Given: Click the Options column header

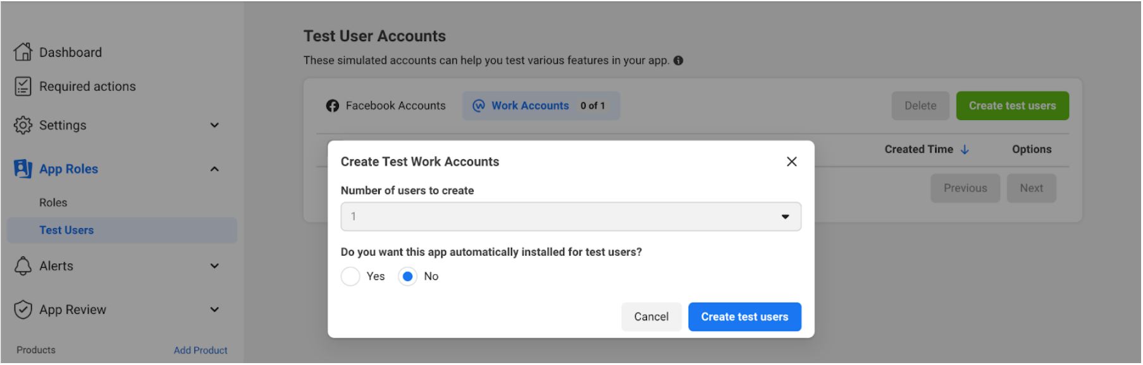Looking at the screenshot, I should click(x=1032, y=150).
